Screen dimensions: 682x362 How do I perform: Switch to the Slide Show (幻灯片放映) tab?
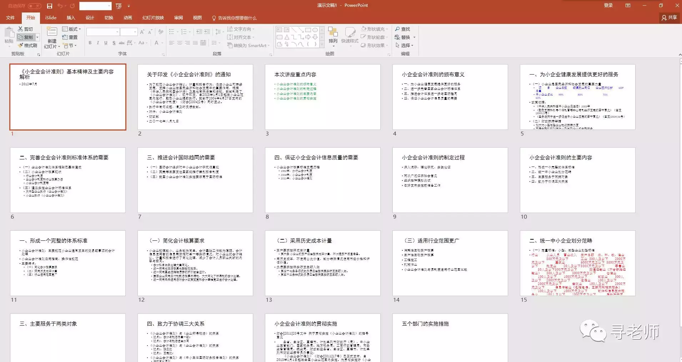click(x=153, y=18)
